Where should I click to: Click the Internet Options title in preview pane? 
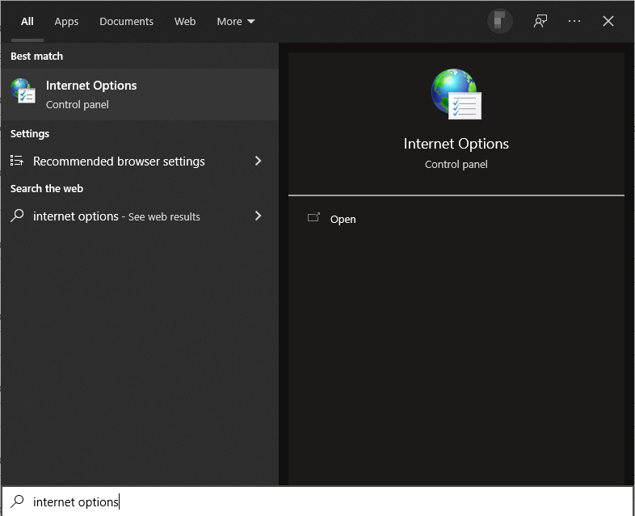456,144
